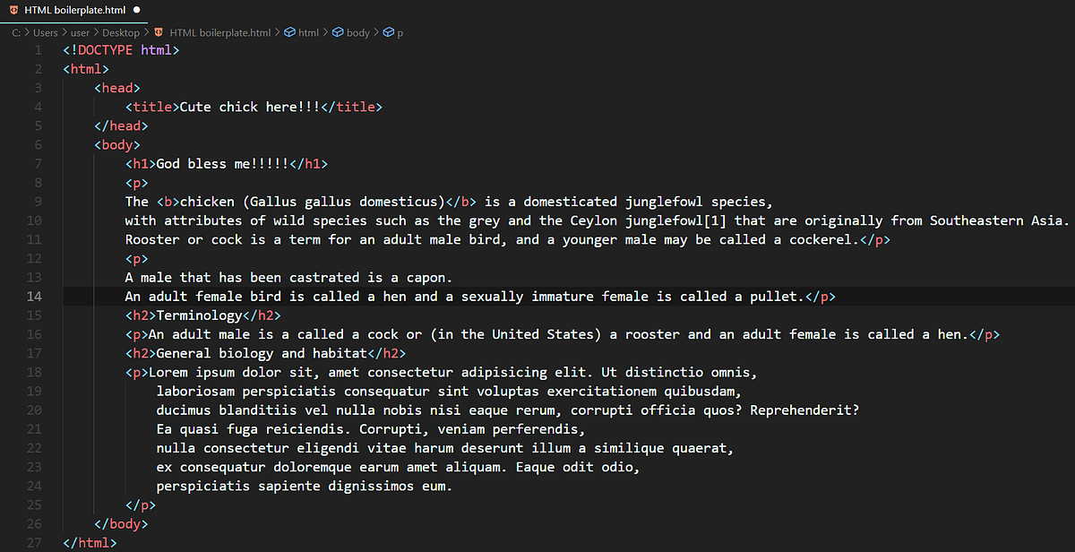
Task: Click the cube icon beside body breadcrumb
Action: (338, 32)
